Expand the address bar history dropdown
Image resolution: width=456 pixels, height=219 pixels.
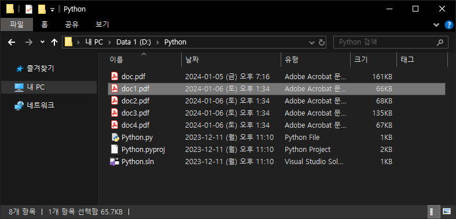tap(311, 43)
